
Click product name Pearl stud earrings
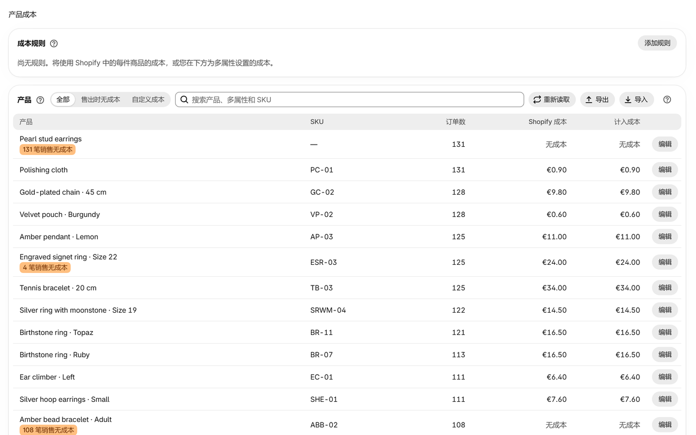click(x=51, y=139)
